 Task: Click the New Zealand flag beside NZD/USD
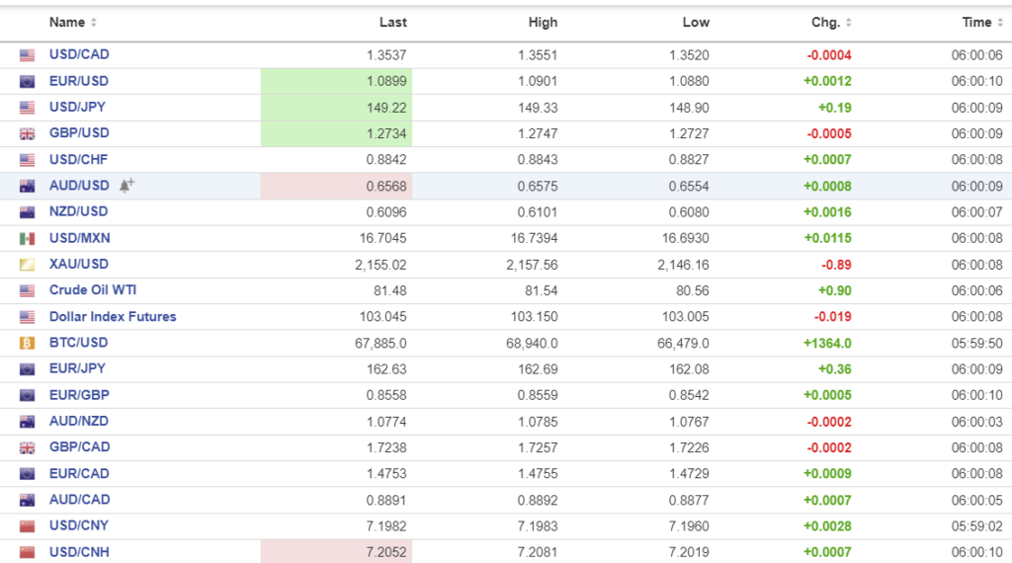27,211
